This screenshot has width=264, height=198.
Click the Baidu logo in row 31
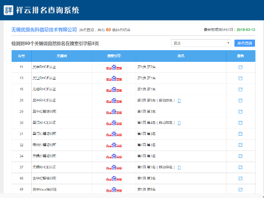tap(114, 134)
